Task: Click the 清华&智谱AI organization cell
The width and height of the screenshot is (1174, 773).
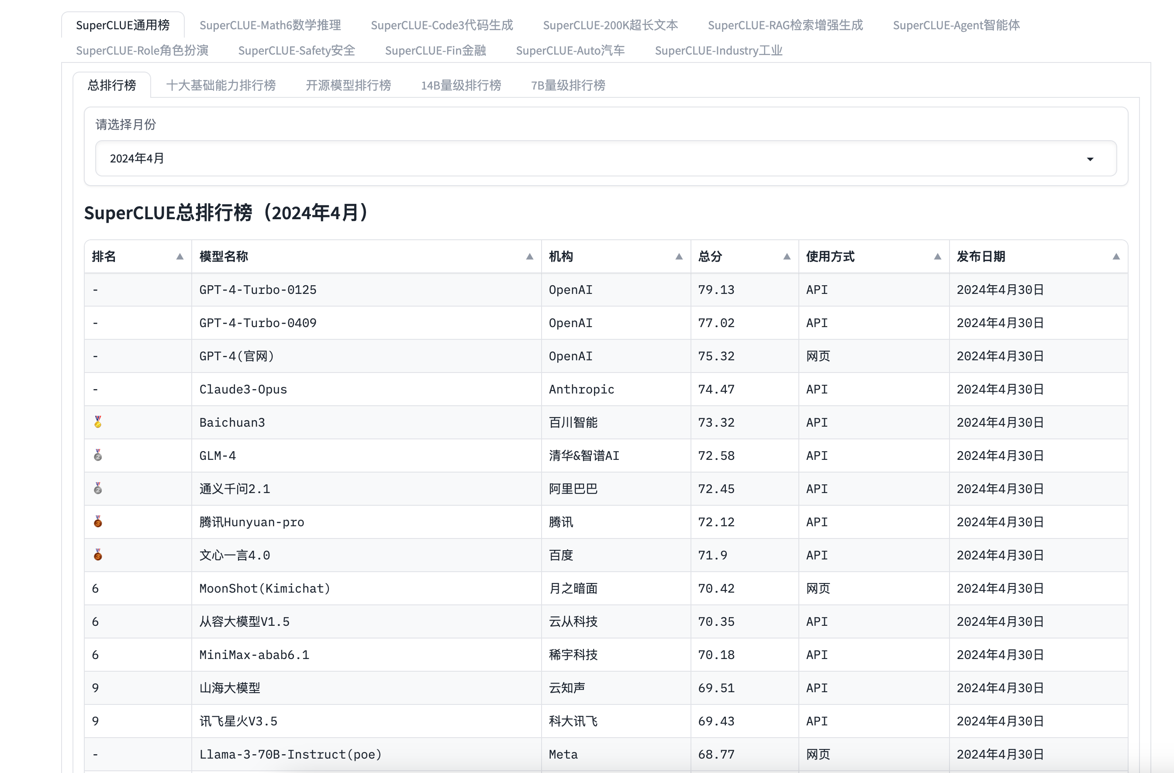Action: tap(616, 456)
